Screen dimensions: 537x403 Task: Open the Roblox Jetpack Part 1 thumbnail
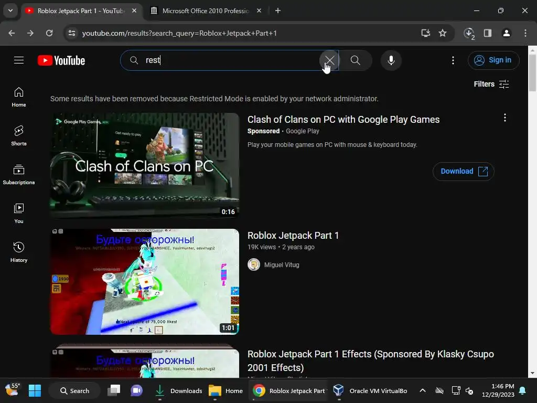point(145,282)
